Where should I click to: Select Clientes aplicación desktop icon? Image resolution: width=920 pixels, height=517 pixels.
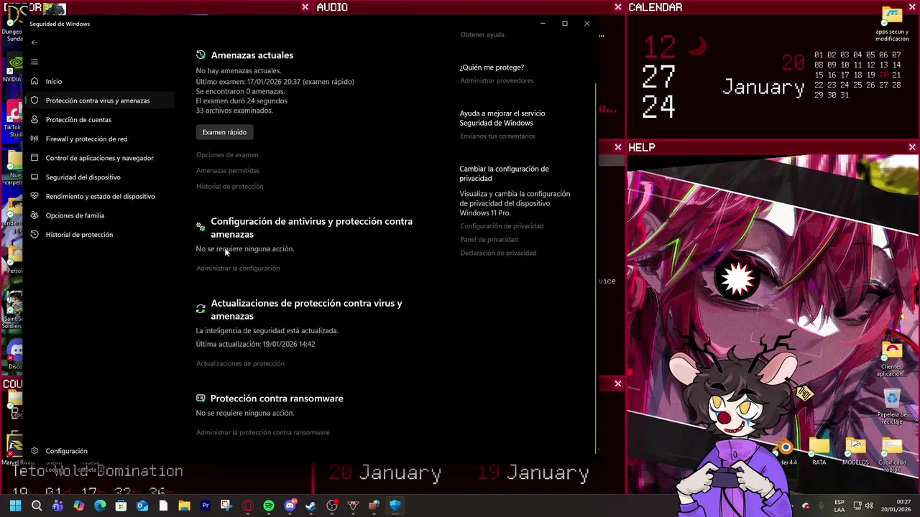point(892,359)
